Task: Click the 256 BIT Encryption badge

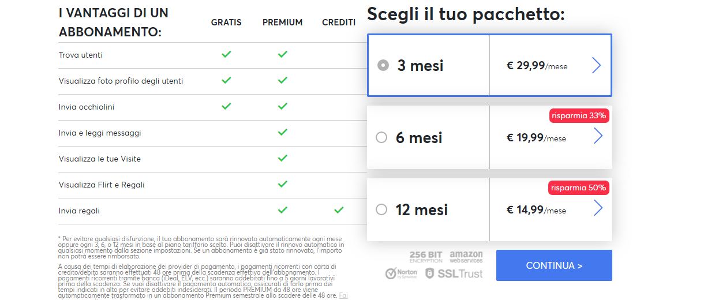Action: pos(426,257)
